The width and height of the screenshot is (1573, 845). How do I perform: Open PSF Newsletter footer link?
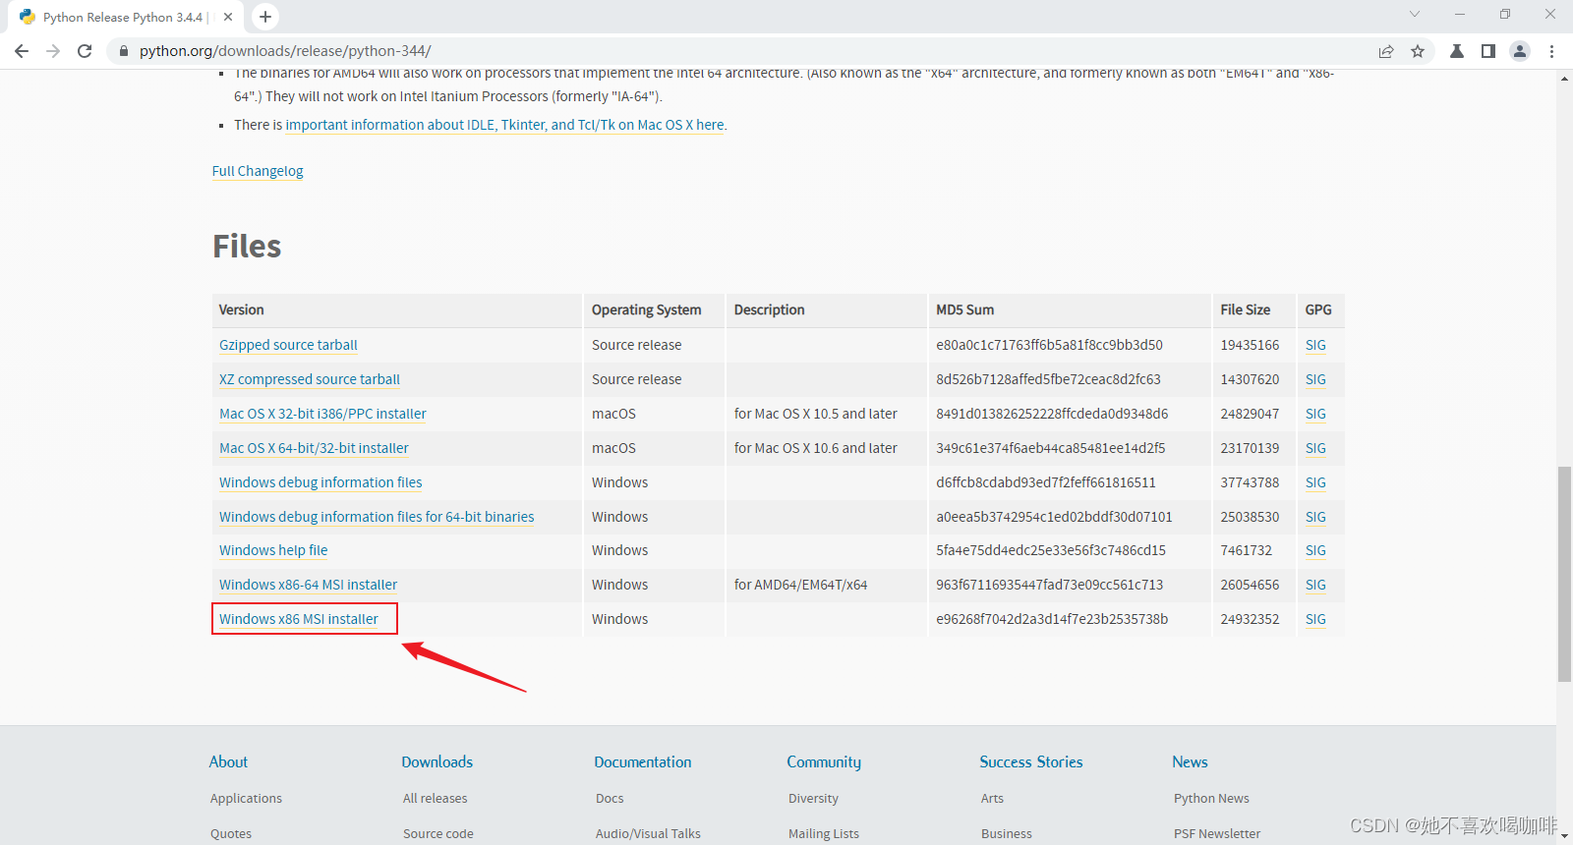[1217, 833]
